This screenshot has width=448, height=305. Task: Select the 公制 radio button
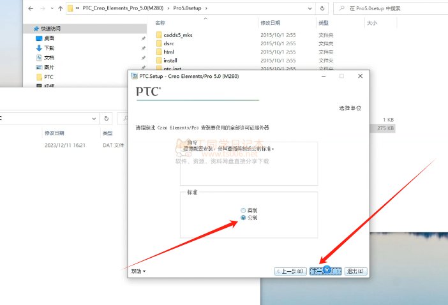[x=243, y=218]
